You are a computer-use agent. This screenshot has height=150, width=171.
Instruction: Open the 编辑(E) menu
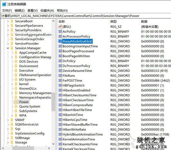20,11
